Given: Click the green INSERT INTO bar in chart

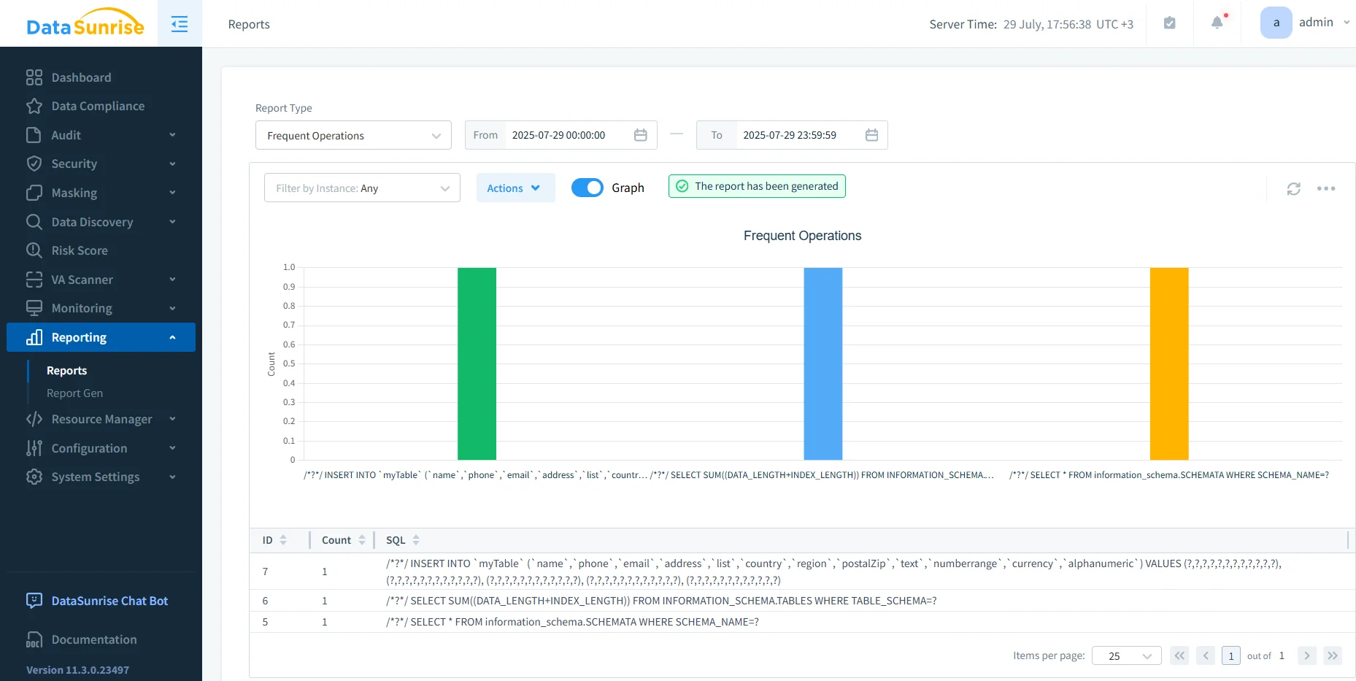Looking at the screenshot, I should point(477,363).
